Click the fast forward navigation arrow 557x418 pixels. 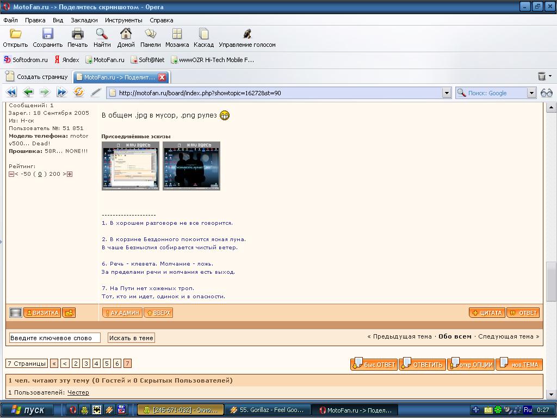click(61, 93)
